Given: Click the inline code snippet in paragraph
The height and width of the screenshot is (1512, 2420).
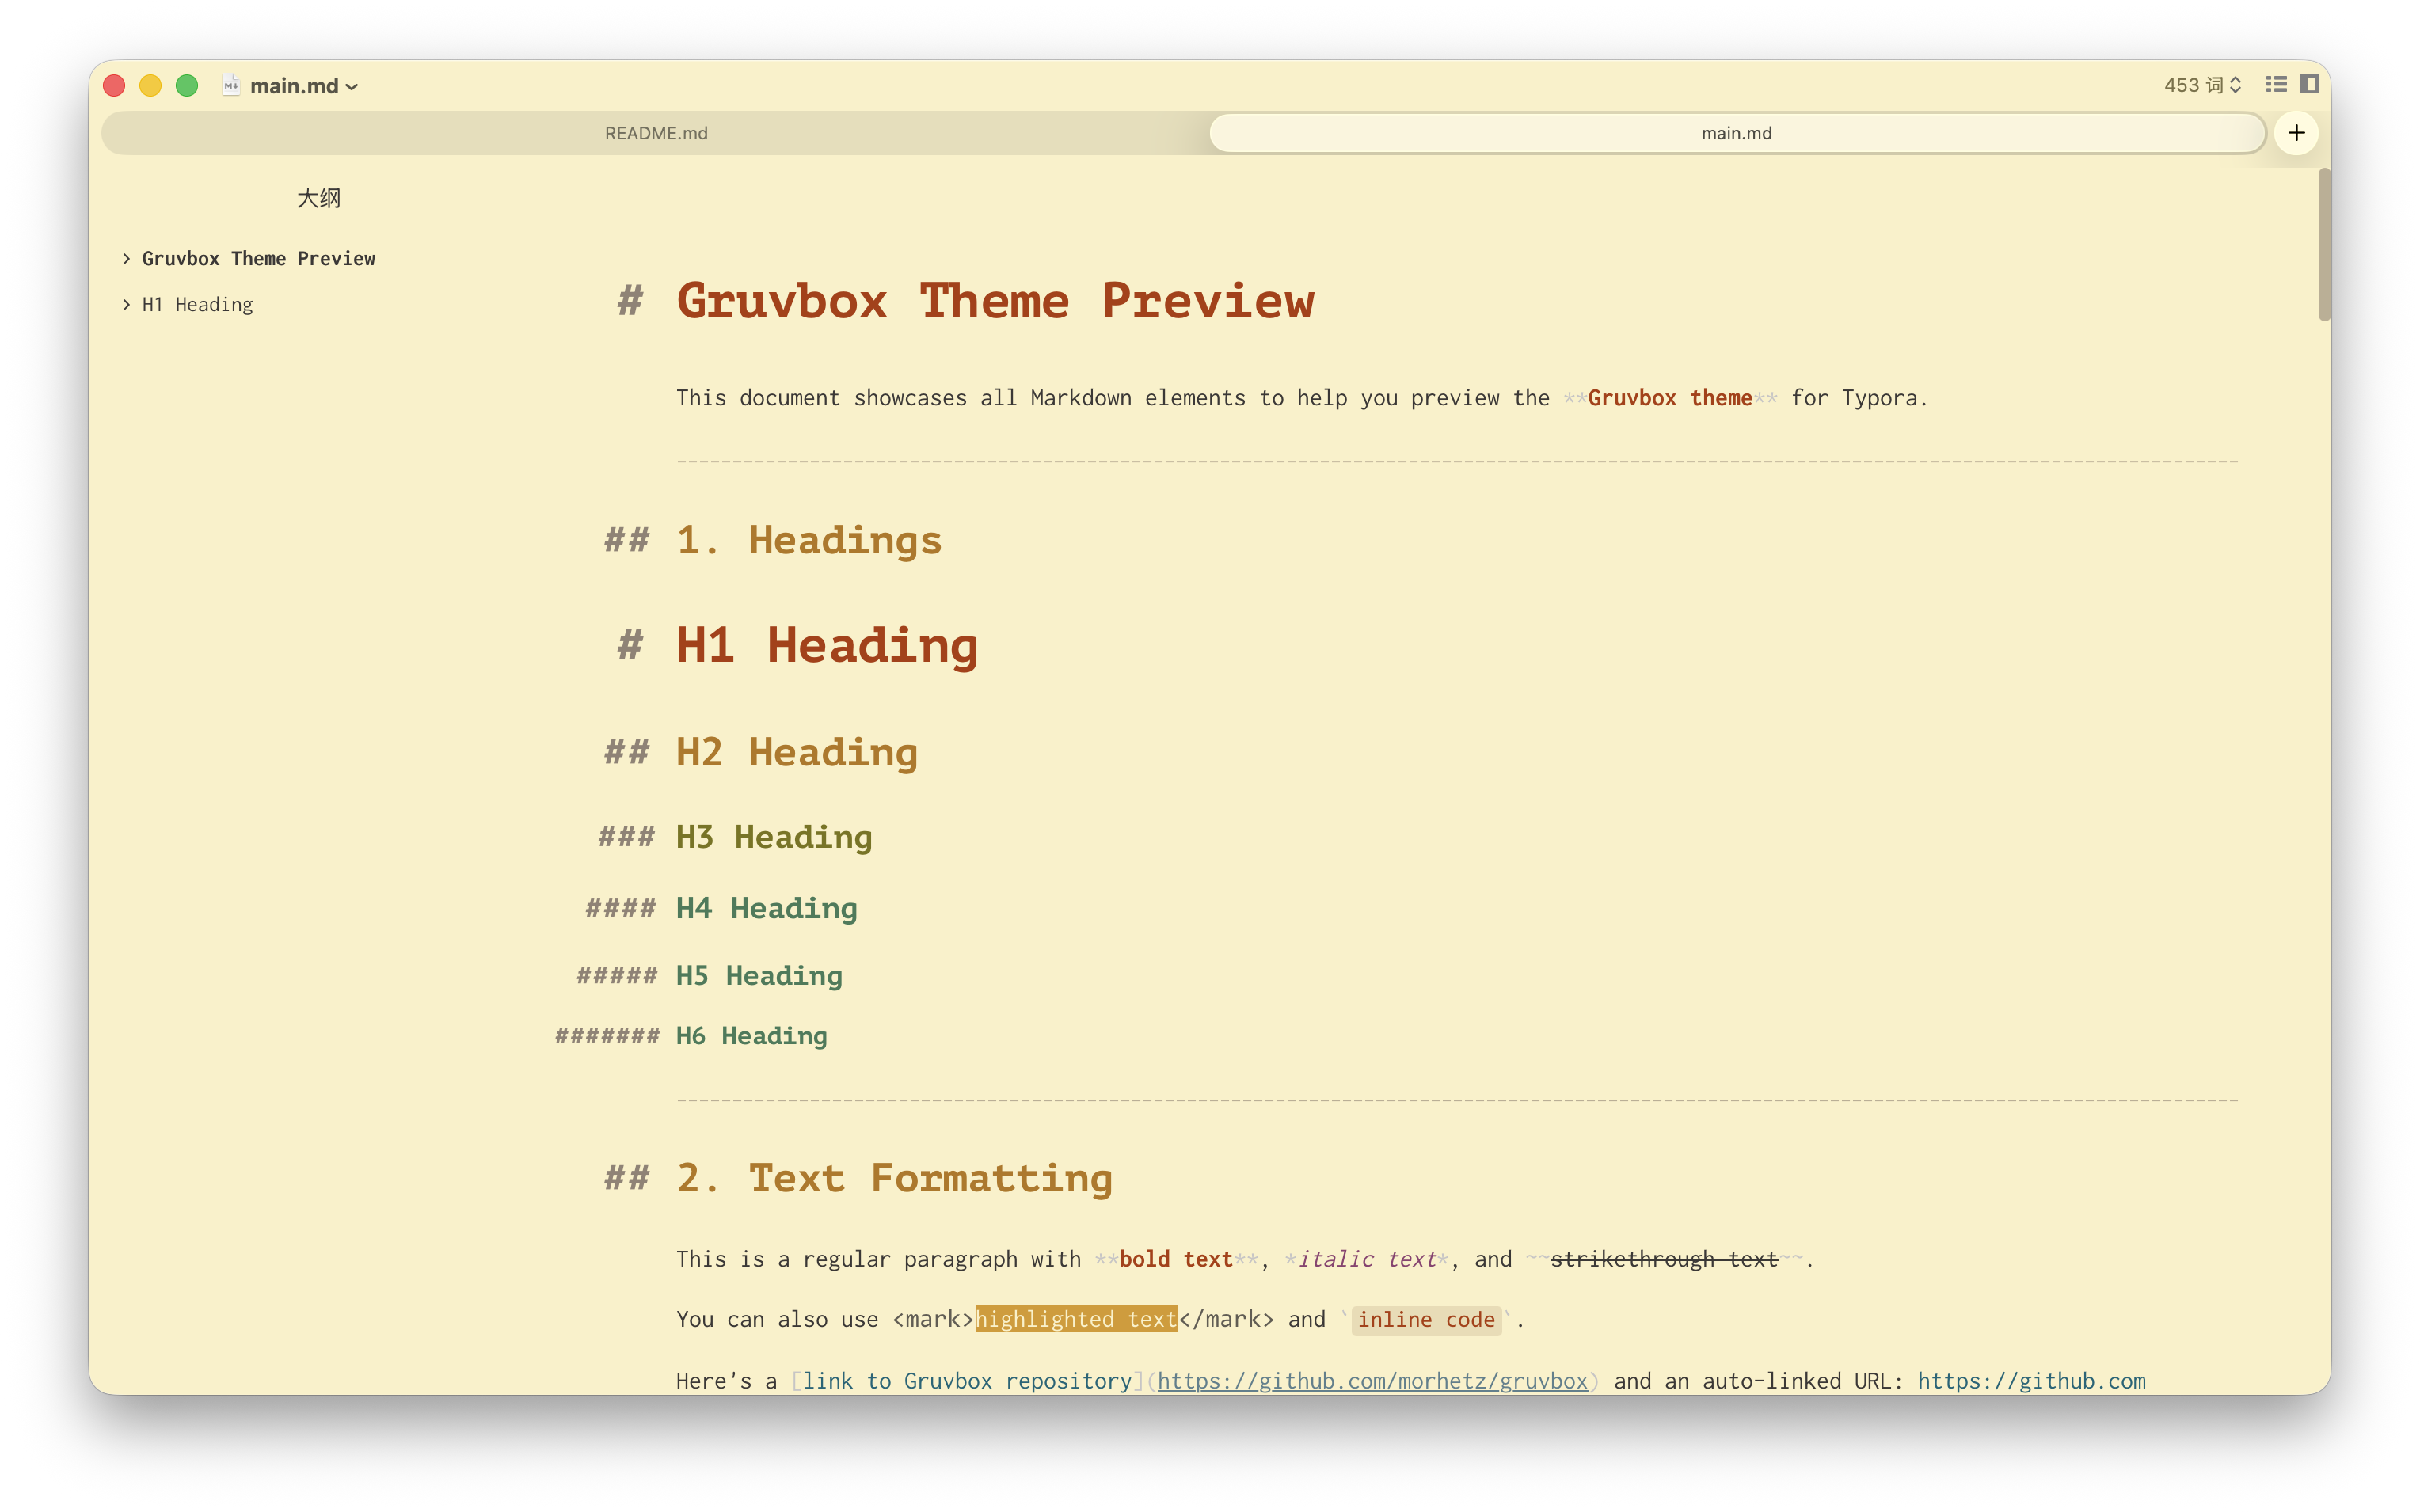Looking at the screenshot, I should click(1426, 1319).
